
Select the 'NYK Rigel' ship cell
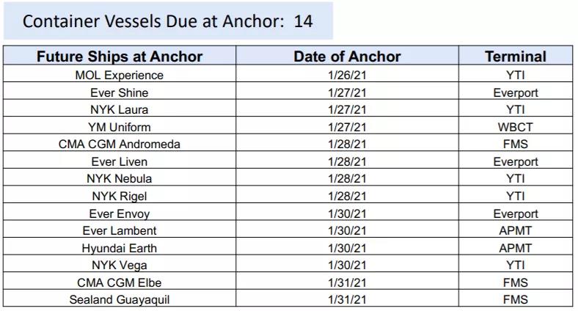(x=120, y=197)
